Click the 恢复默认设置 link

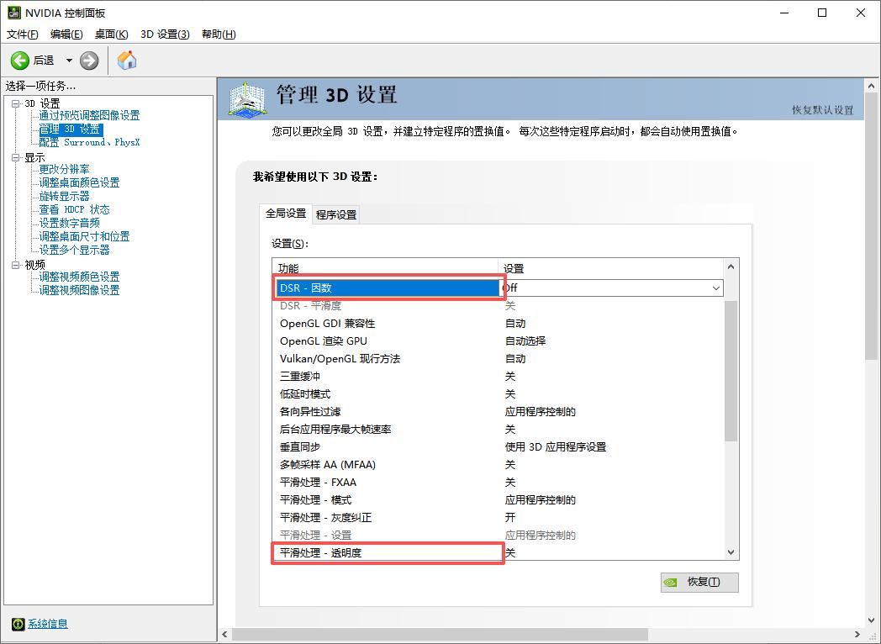[822, 110]
